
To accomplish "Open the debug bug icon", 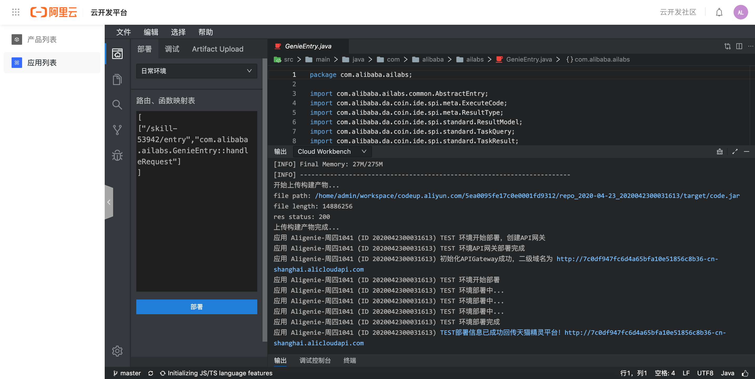I will [117, 155].
